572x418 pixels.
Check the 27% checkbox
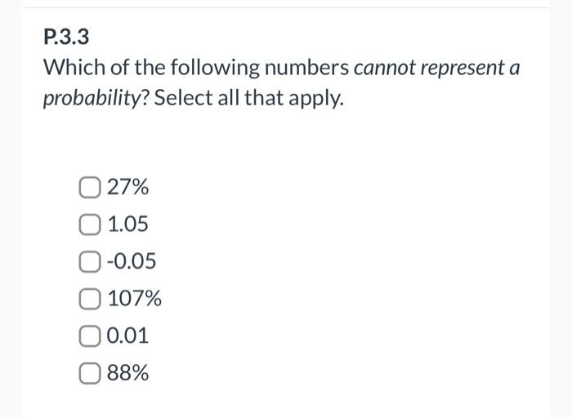[x=89, y=187]
